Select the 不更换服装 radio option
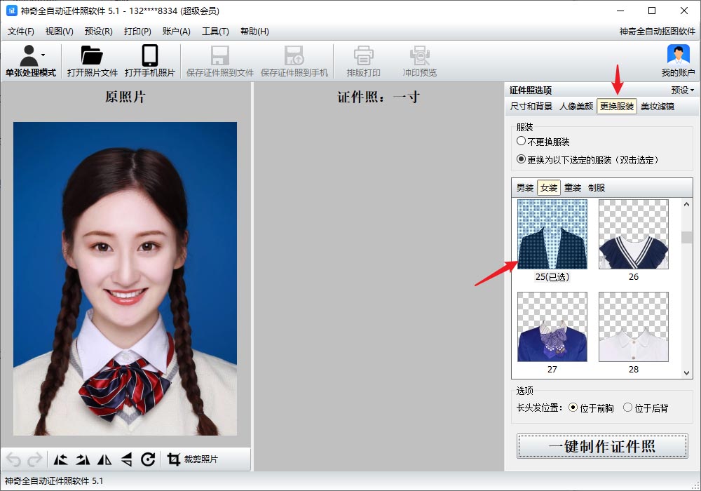The image size is (701, 491). [x=521, y=141]
